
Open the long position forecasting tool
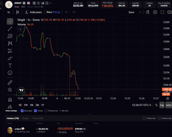click(x=10, y=51)
